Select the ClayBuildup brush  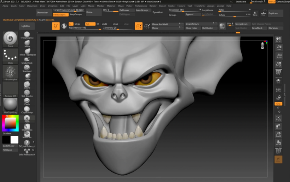click(x=27, y=110)
